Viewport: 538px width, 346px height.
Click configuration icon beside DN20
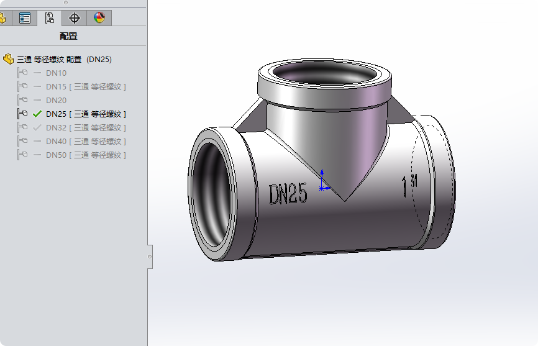(x=22, y=100)
